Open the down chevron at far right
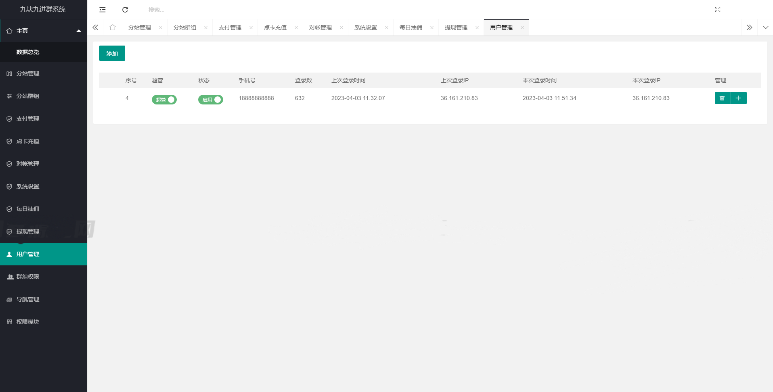This screenshot has width=773, height=392. (766, 27)
